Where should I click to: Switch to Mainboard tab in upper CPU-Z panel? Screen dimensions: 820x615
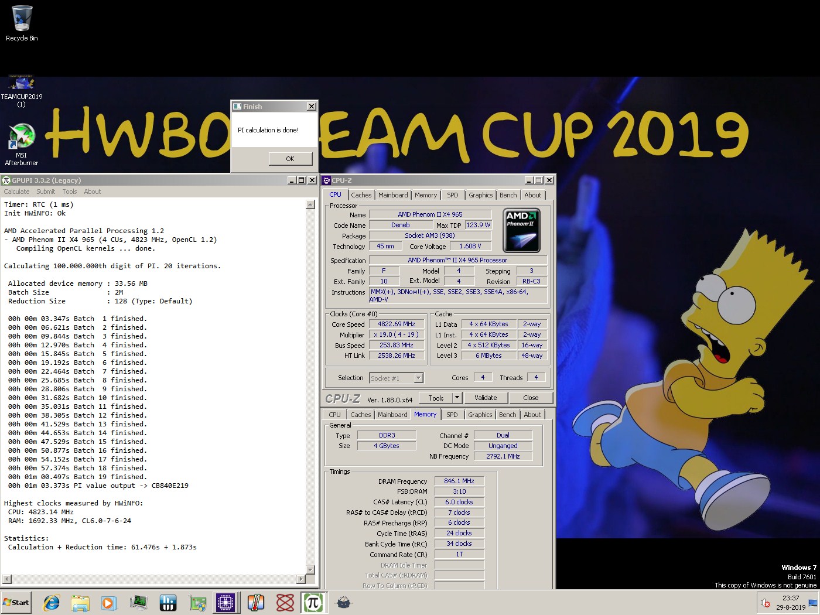393,195
